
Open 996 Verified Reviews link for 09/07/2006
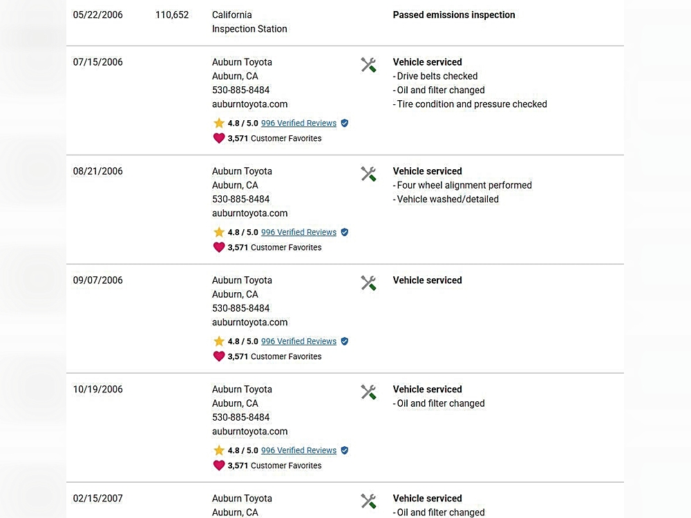(x=299, y=341)
